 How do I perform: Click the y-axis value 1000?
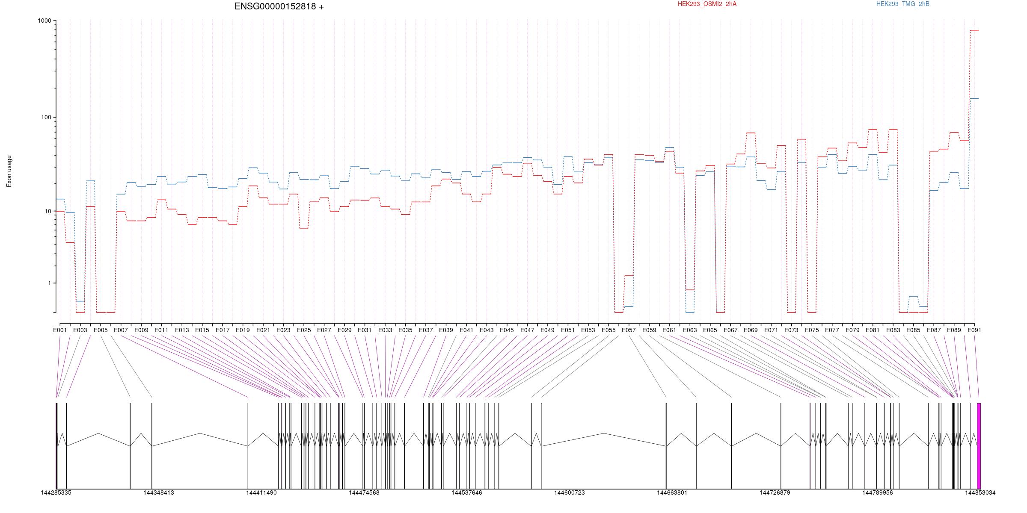(x=44, y=21)
